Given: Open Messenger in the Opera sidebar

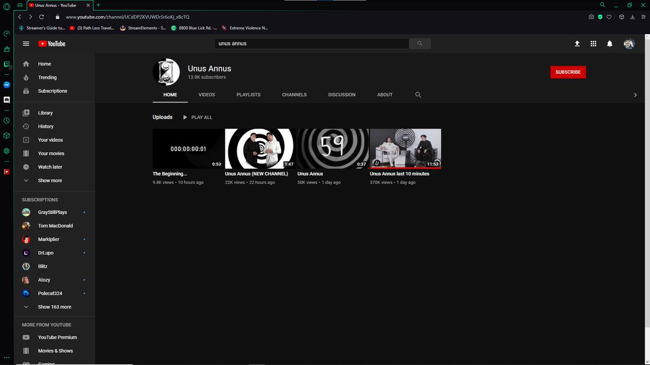Looking at the screenshot, I should click(6, 85).
